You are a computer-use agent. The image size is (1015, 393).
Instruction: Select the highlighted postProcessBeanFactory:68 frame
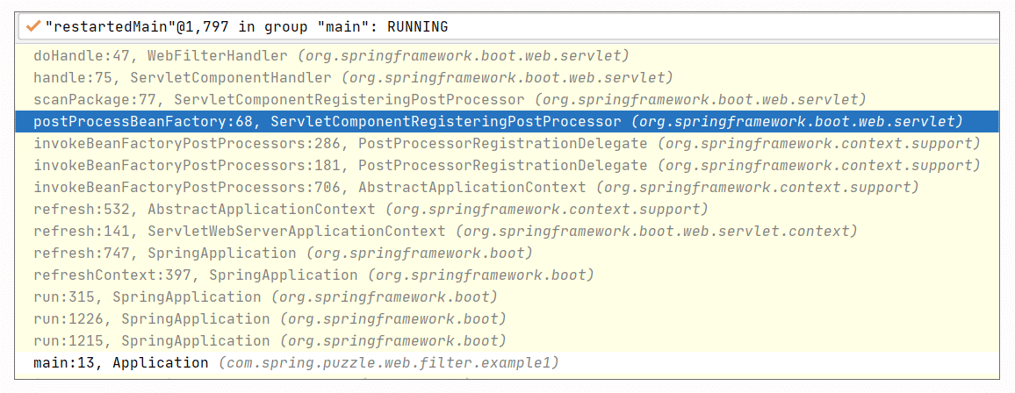(x=509, y=122)
